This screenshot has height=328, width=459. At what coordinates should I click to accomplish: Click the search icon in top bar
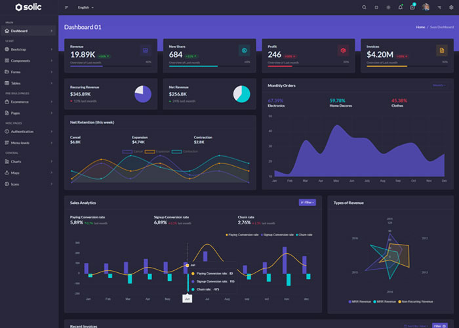tap(365, 7)
